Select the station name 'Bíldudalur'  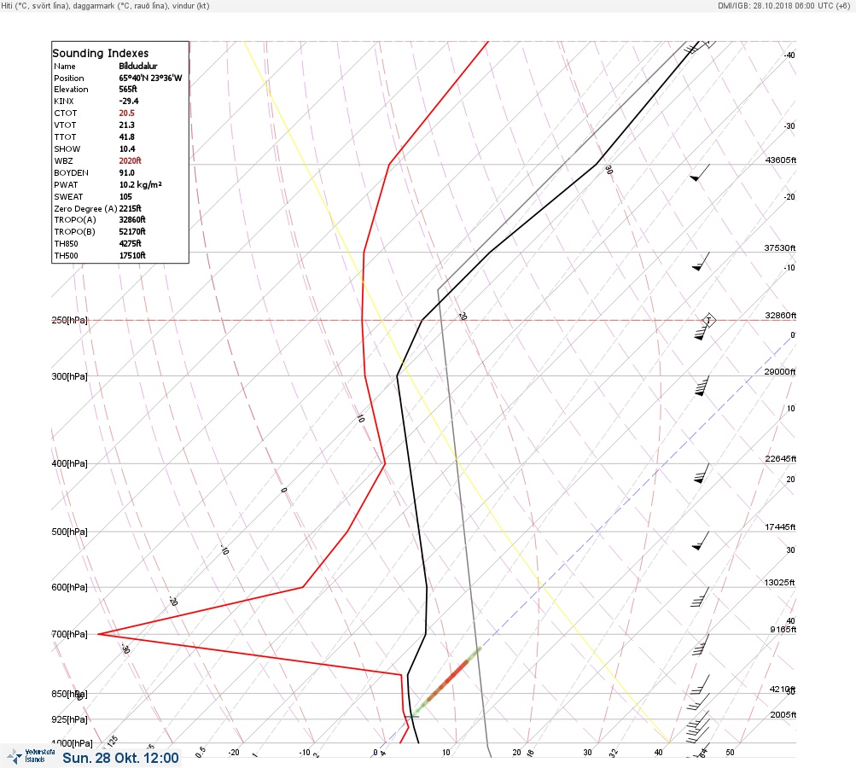point(138,66)
